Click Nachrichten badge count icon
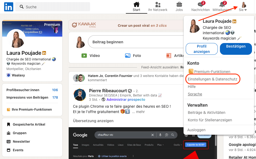The height and width of the screenshot is (159, 256). (x=203, y=3)
